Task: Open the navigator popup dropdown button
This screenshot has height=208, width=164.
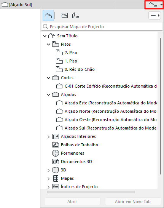Action: [x=154, y=5]
